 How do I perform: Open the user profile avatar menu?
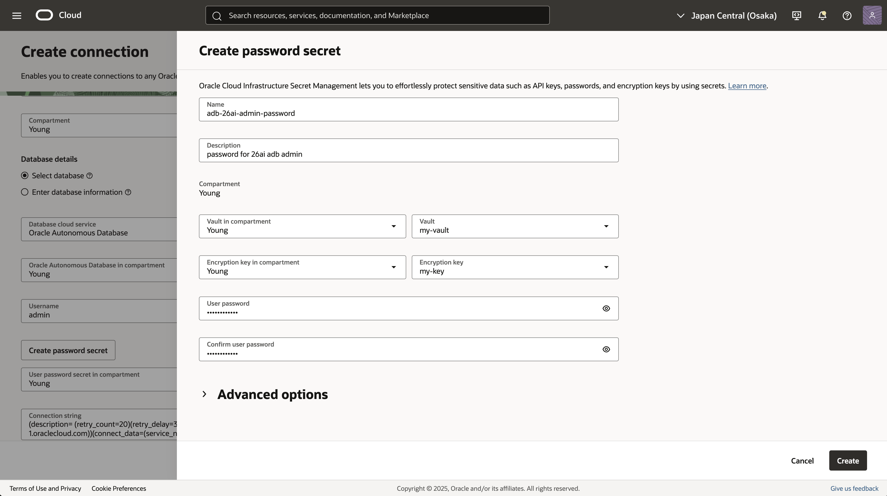pos(872,15)
